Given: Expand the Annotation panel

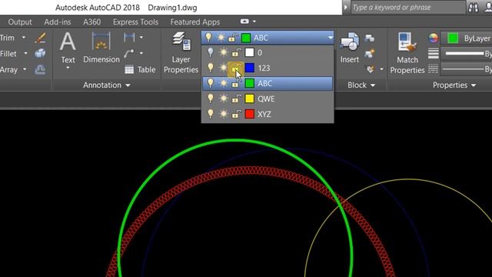Looking at the screenshot, I should coord(106,85).
